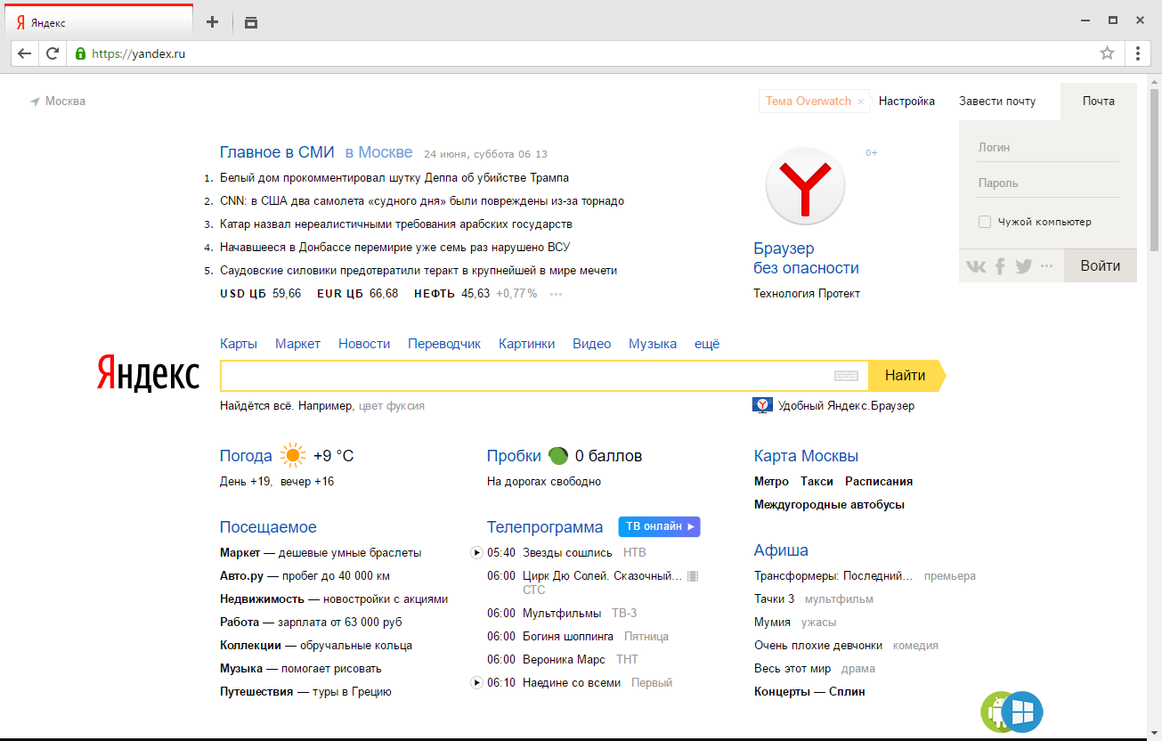Viewport: 1162px width, 741px height.
Task: Open Карта Москвы link
Action: point(806,456)
